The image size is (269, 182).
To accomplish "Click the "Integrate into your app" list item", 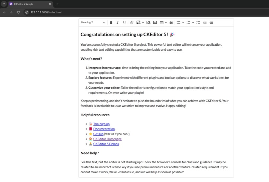I will coord(160,70).
